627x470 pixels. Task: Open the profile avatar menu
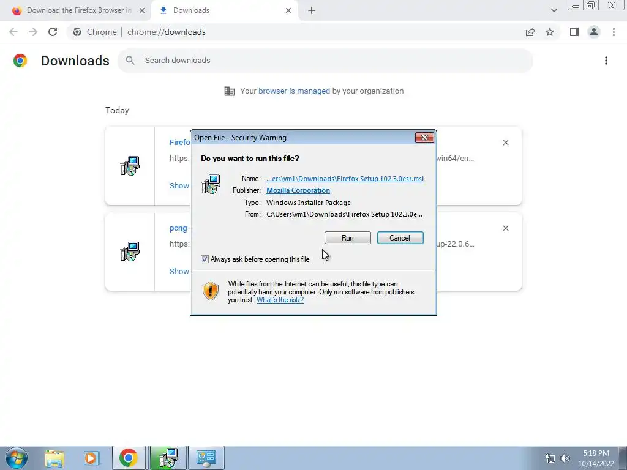tap(594, 32)
